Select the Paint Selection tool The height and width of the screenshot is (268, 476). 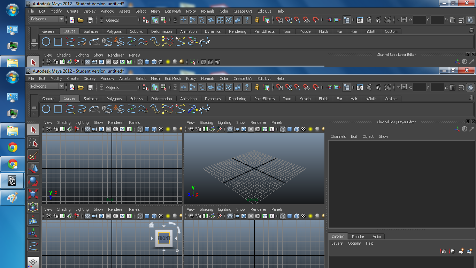pos(33,156)
